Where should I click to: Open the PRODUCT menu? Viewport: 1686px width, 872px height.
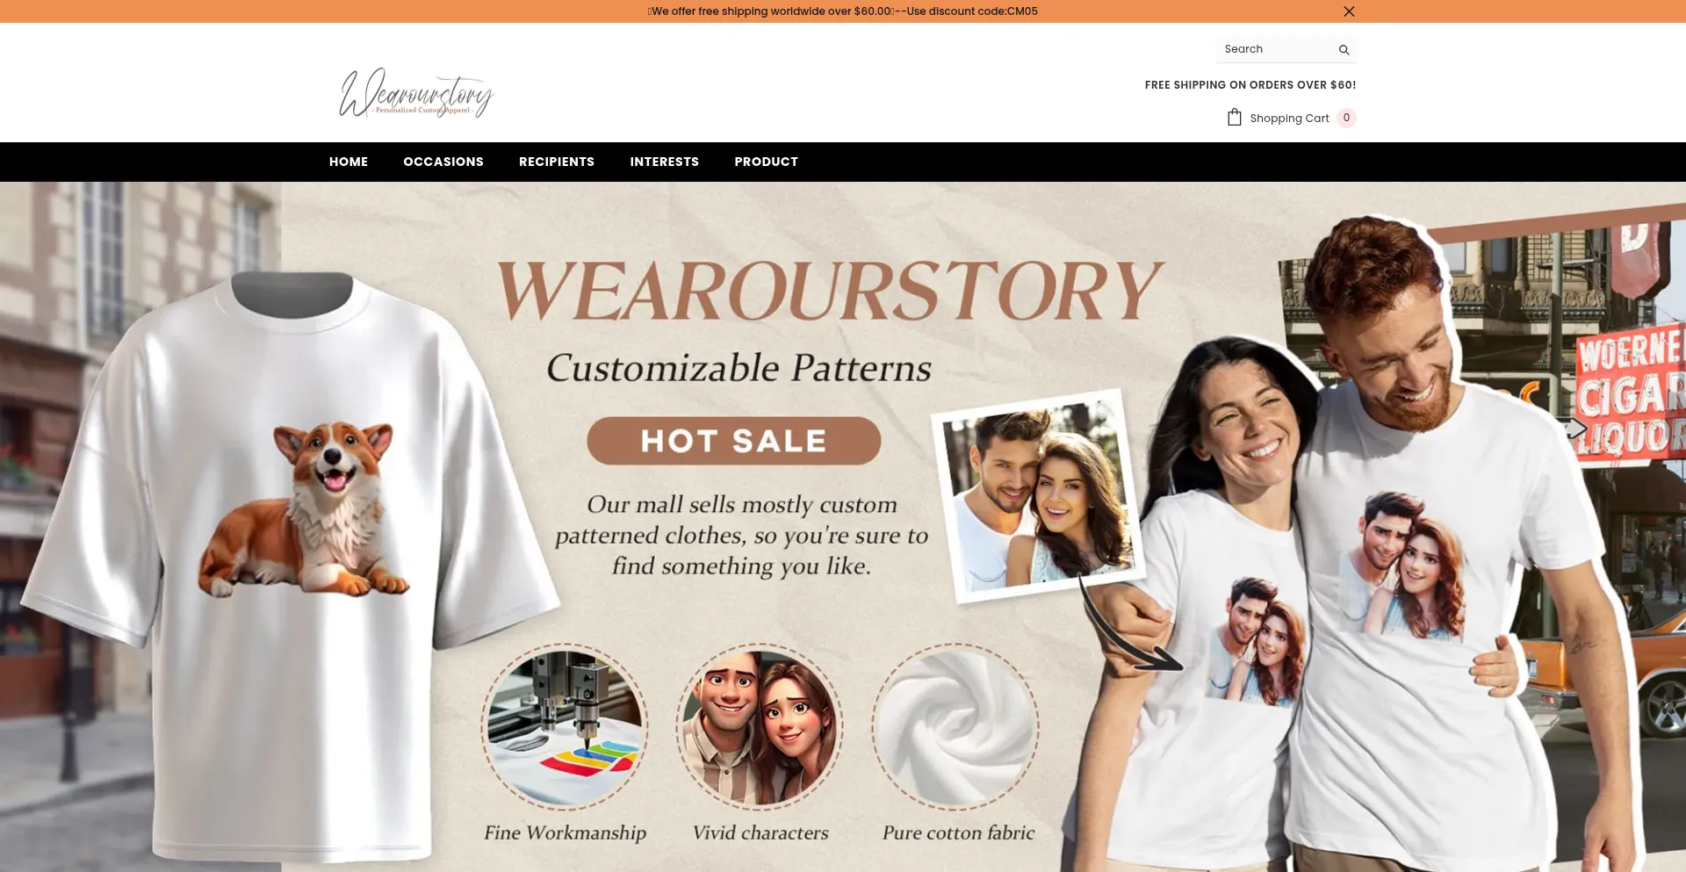point(767,162)
